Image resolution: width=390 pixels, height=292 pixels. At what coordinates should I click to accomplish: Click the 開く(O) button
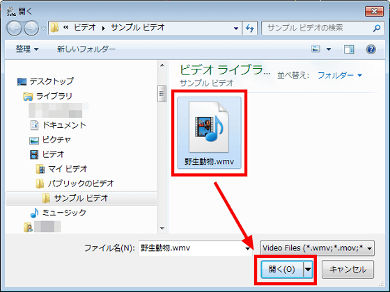click(282, 269)
